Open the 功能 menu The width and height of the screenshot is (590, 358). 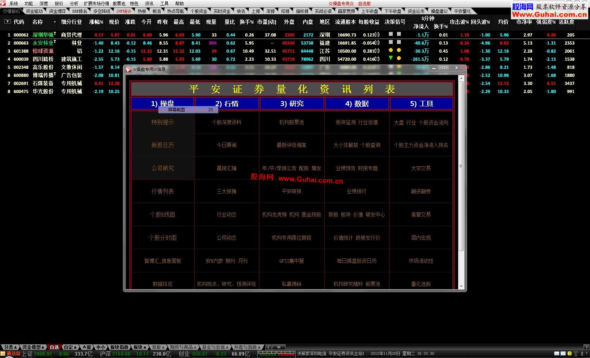pyautogui.click(x=28, y=4)
